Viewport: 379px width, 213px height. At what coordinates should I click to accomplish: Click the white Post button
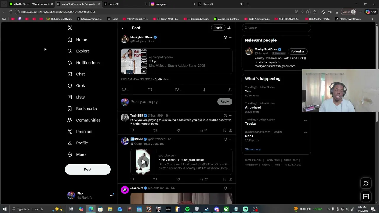88,170
